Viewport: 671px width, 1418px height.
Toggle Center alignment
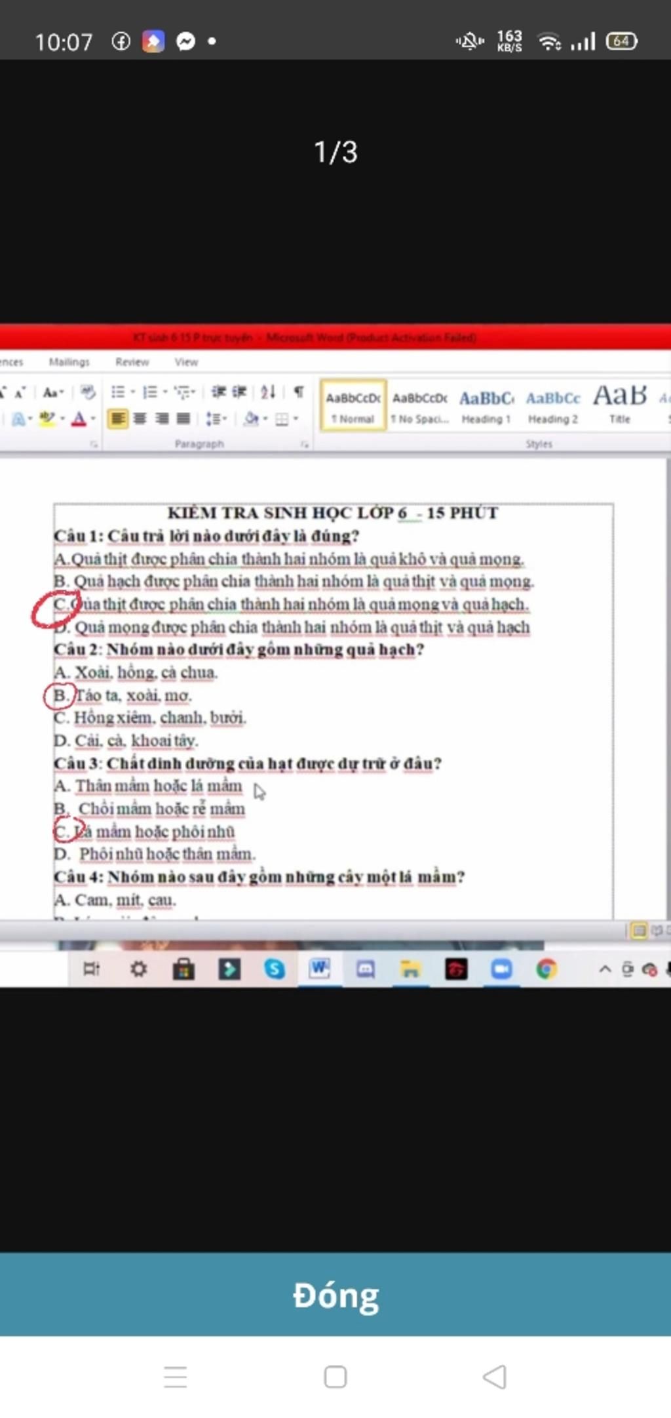click(x=140, y=418)
